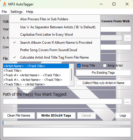The image size is (133, 140).
Task: Maximize the MP3 AutoTagger window
Action: tap(114, 4)
